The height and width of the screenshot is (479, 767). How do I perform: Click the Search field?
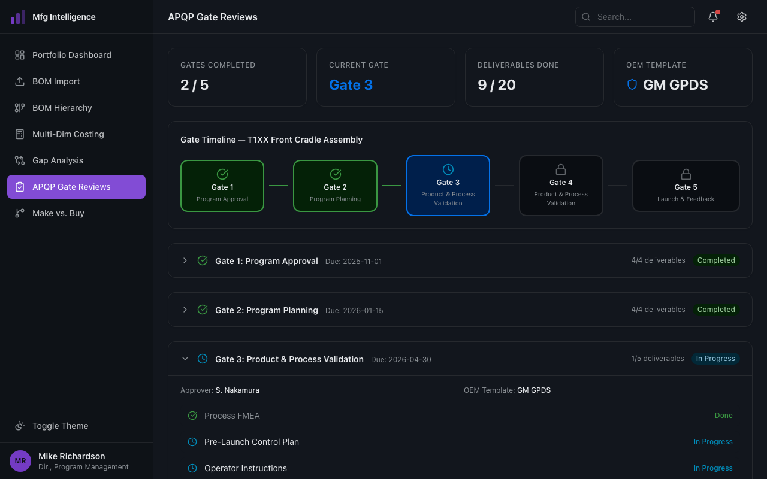(x=635, y=16)
